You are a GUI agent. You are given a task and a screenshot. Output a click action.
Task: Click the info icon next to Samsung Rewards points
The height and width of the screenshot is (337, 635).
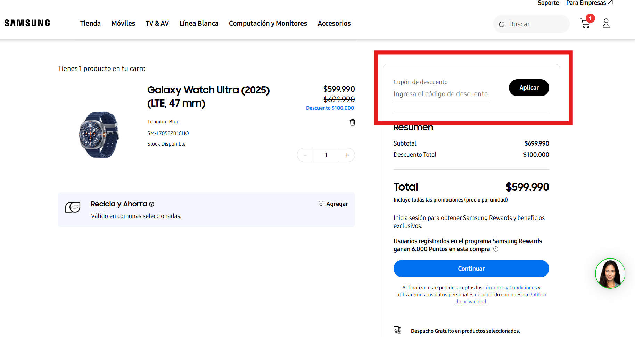(x=496, y=249)
